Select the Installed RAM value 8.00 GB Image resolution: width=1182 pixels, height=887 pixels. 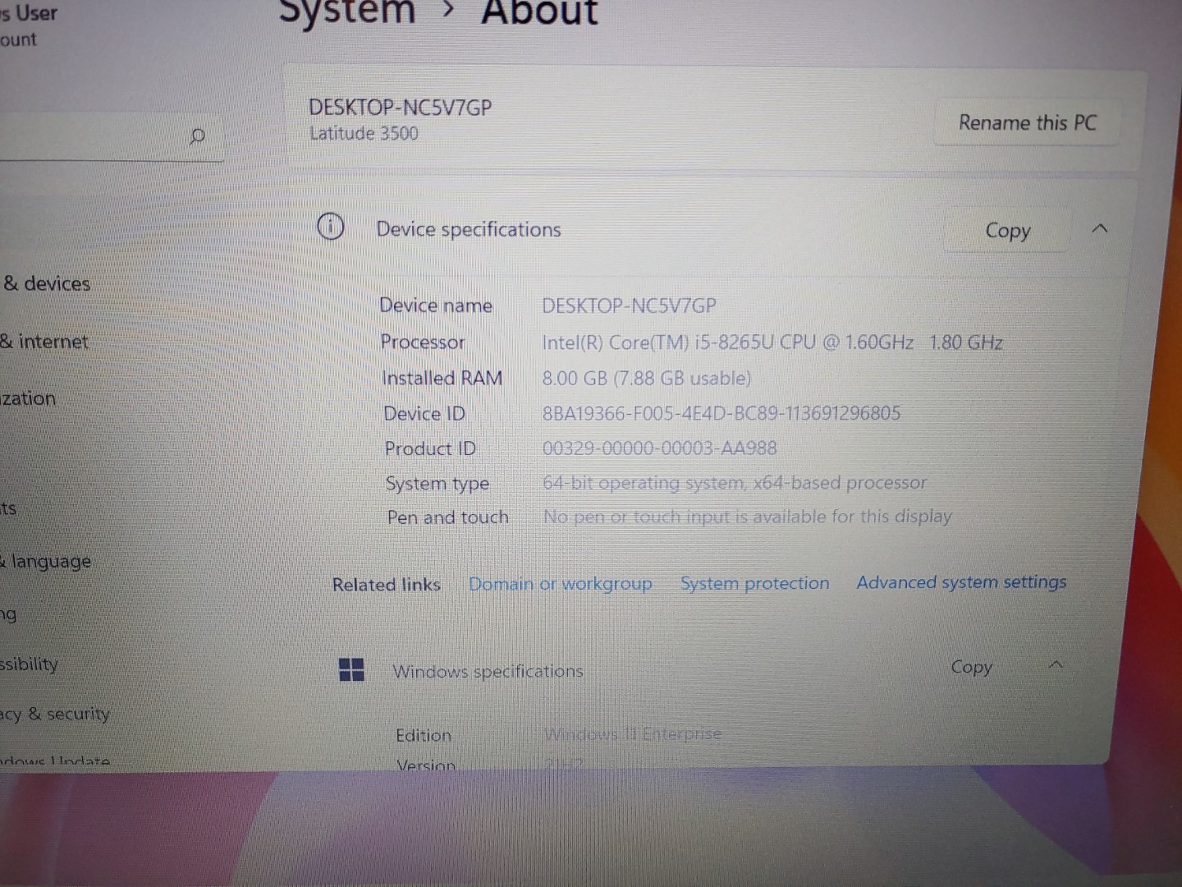pos(647,378)
